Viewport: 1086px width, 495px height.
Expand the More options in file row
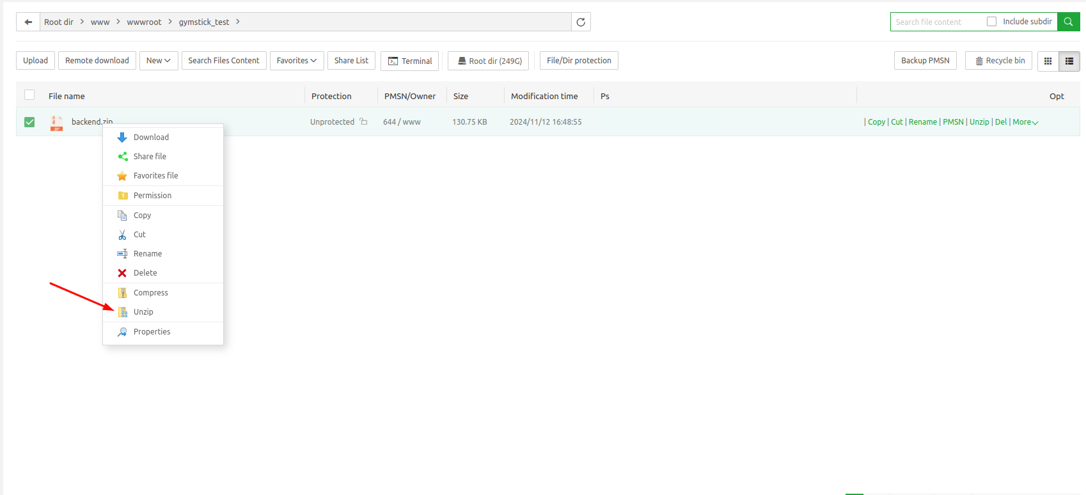pyautogui.click(x=1025, y=122)
